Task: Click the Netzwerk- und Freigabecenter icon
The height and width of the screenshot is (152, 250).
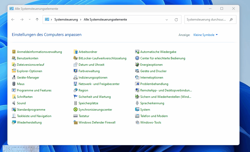Action: [76, 84]
